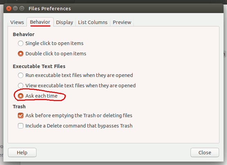227x165 pixels.
Task: Minimize the Files Preferences window
Action: pos(15,9)
